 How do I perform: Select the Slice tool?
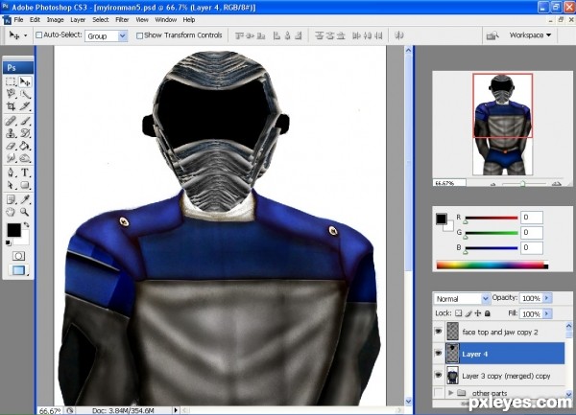(25, 106)
